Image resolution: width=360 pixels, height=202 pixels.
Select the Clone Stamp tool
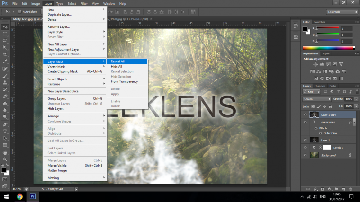[5, 82]
